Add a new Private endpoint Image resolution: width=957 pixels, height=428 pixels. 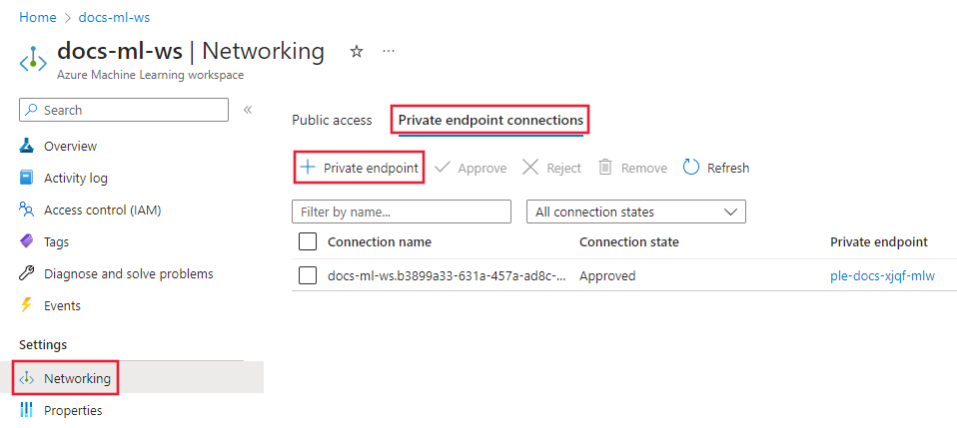tap(360, 168)
